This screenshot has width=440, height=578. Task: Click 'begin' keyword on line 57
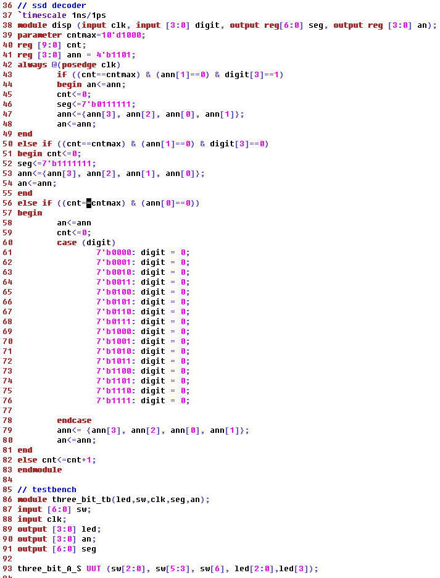click(x=30, y=213)
